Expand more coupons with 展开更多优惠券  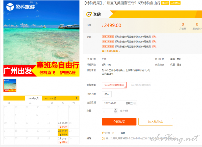coord(111,51)
